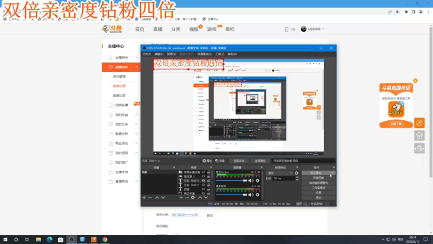Open 麦克风/Aux audio settings gear
433x244 pixels.
(258, 181)
